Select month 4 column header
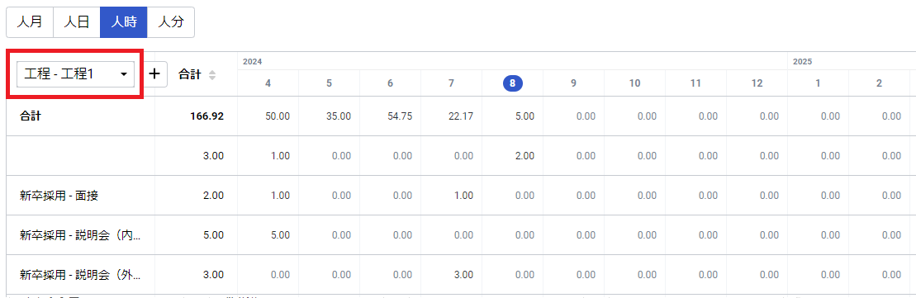Image resolution: width=916 pixels, height=298 pixels. pos(268,83)
